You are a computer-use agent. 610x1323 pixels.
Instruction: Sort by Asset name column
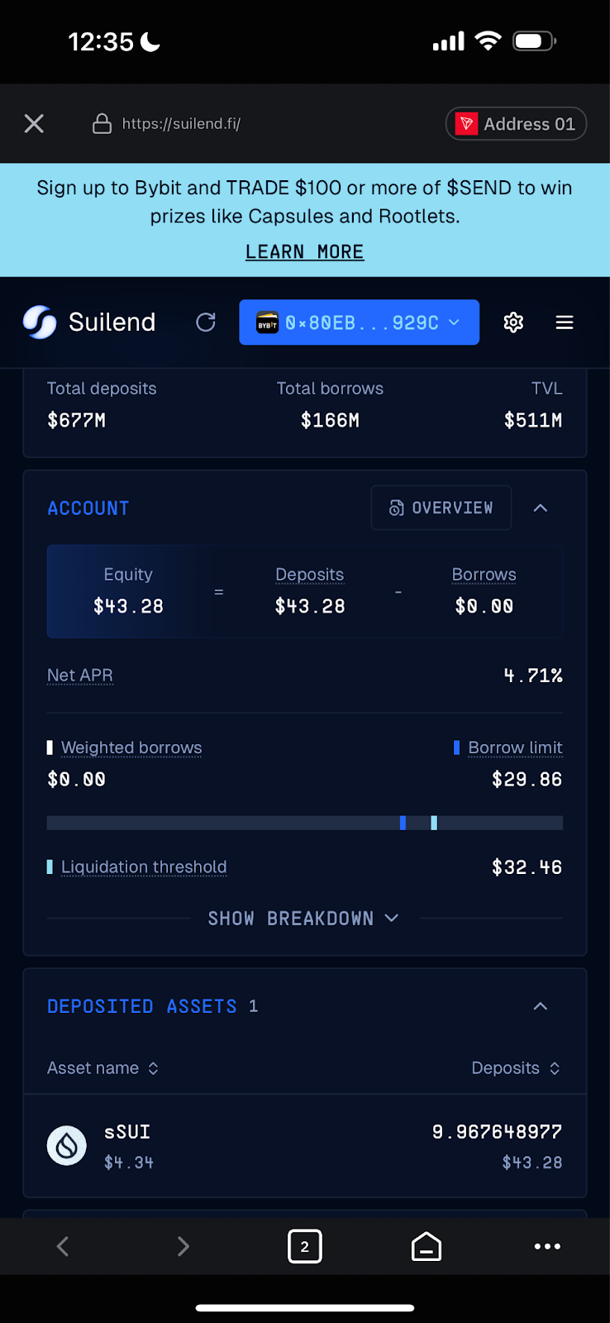pyautogui.click(x=102, y=1068)
